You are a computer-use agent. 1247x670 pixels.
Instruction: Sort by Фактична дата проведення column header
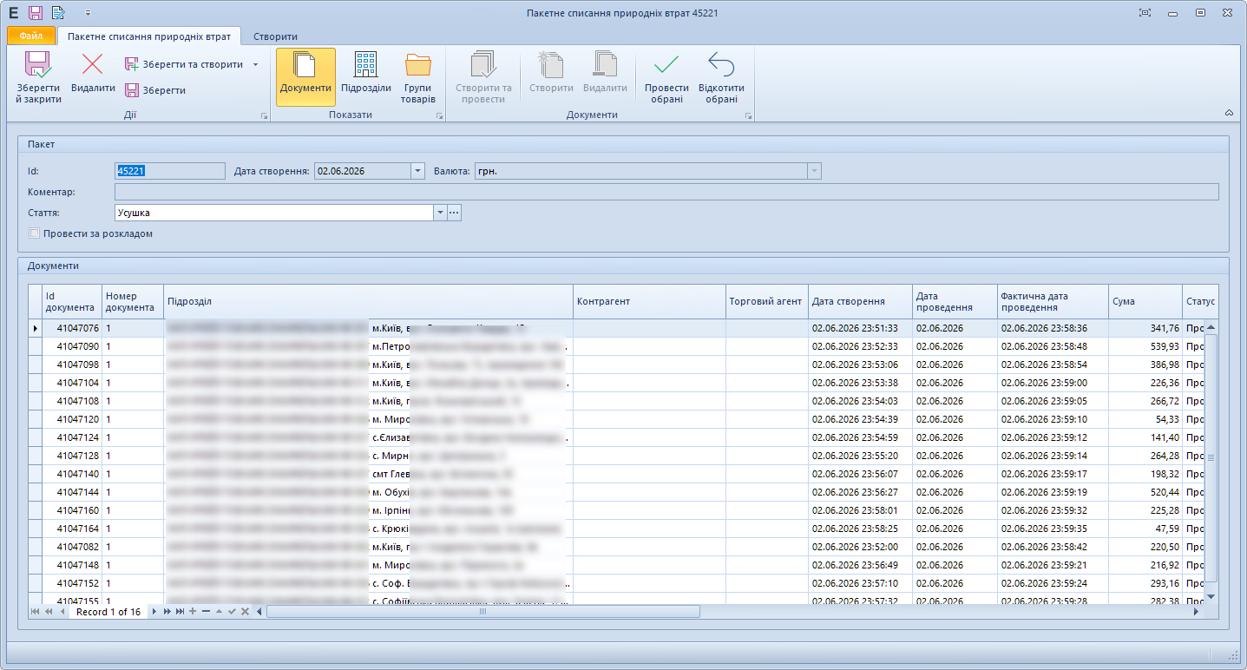click(x=1053, y=301)
